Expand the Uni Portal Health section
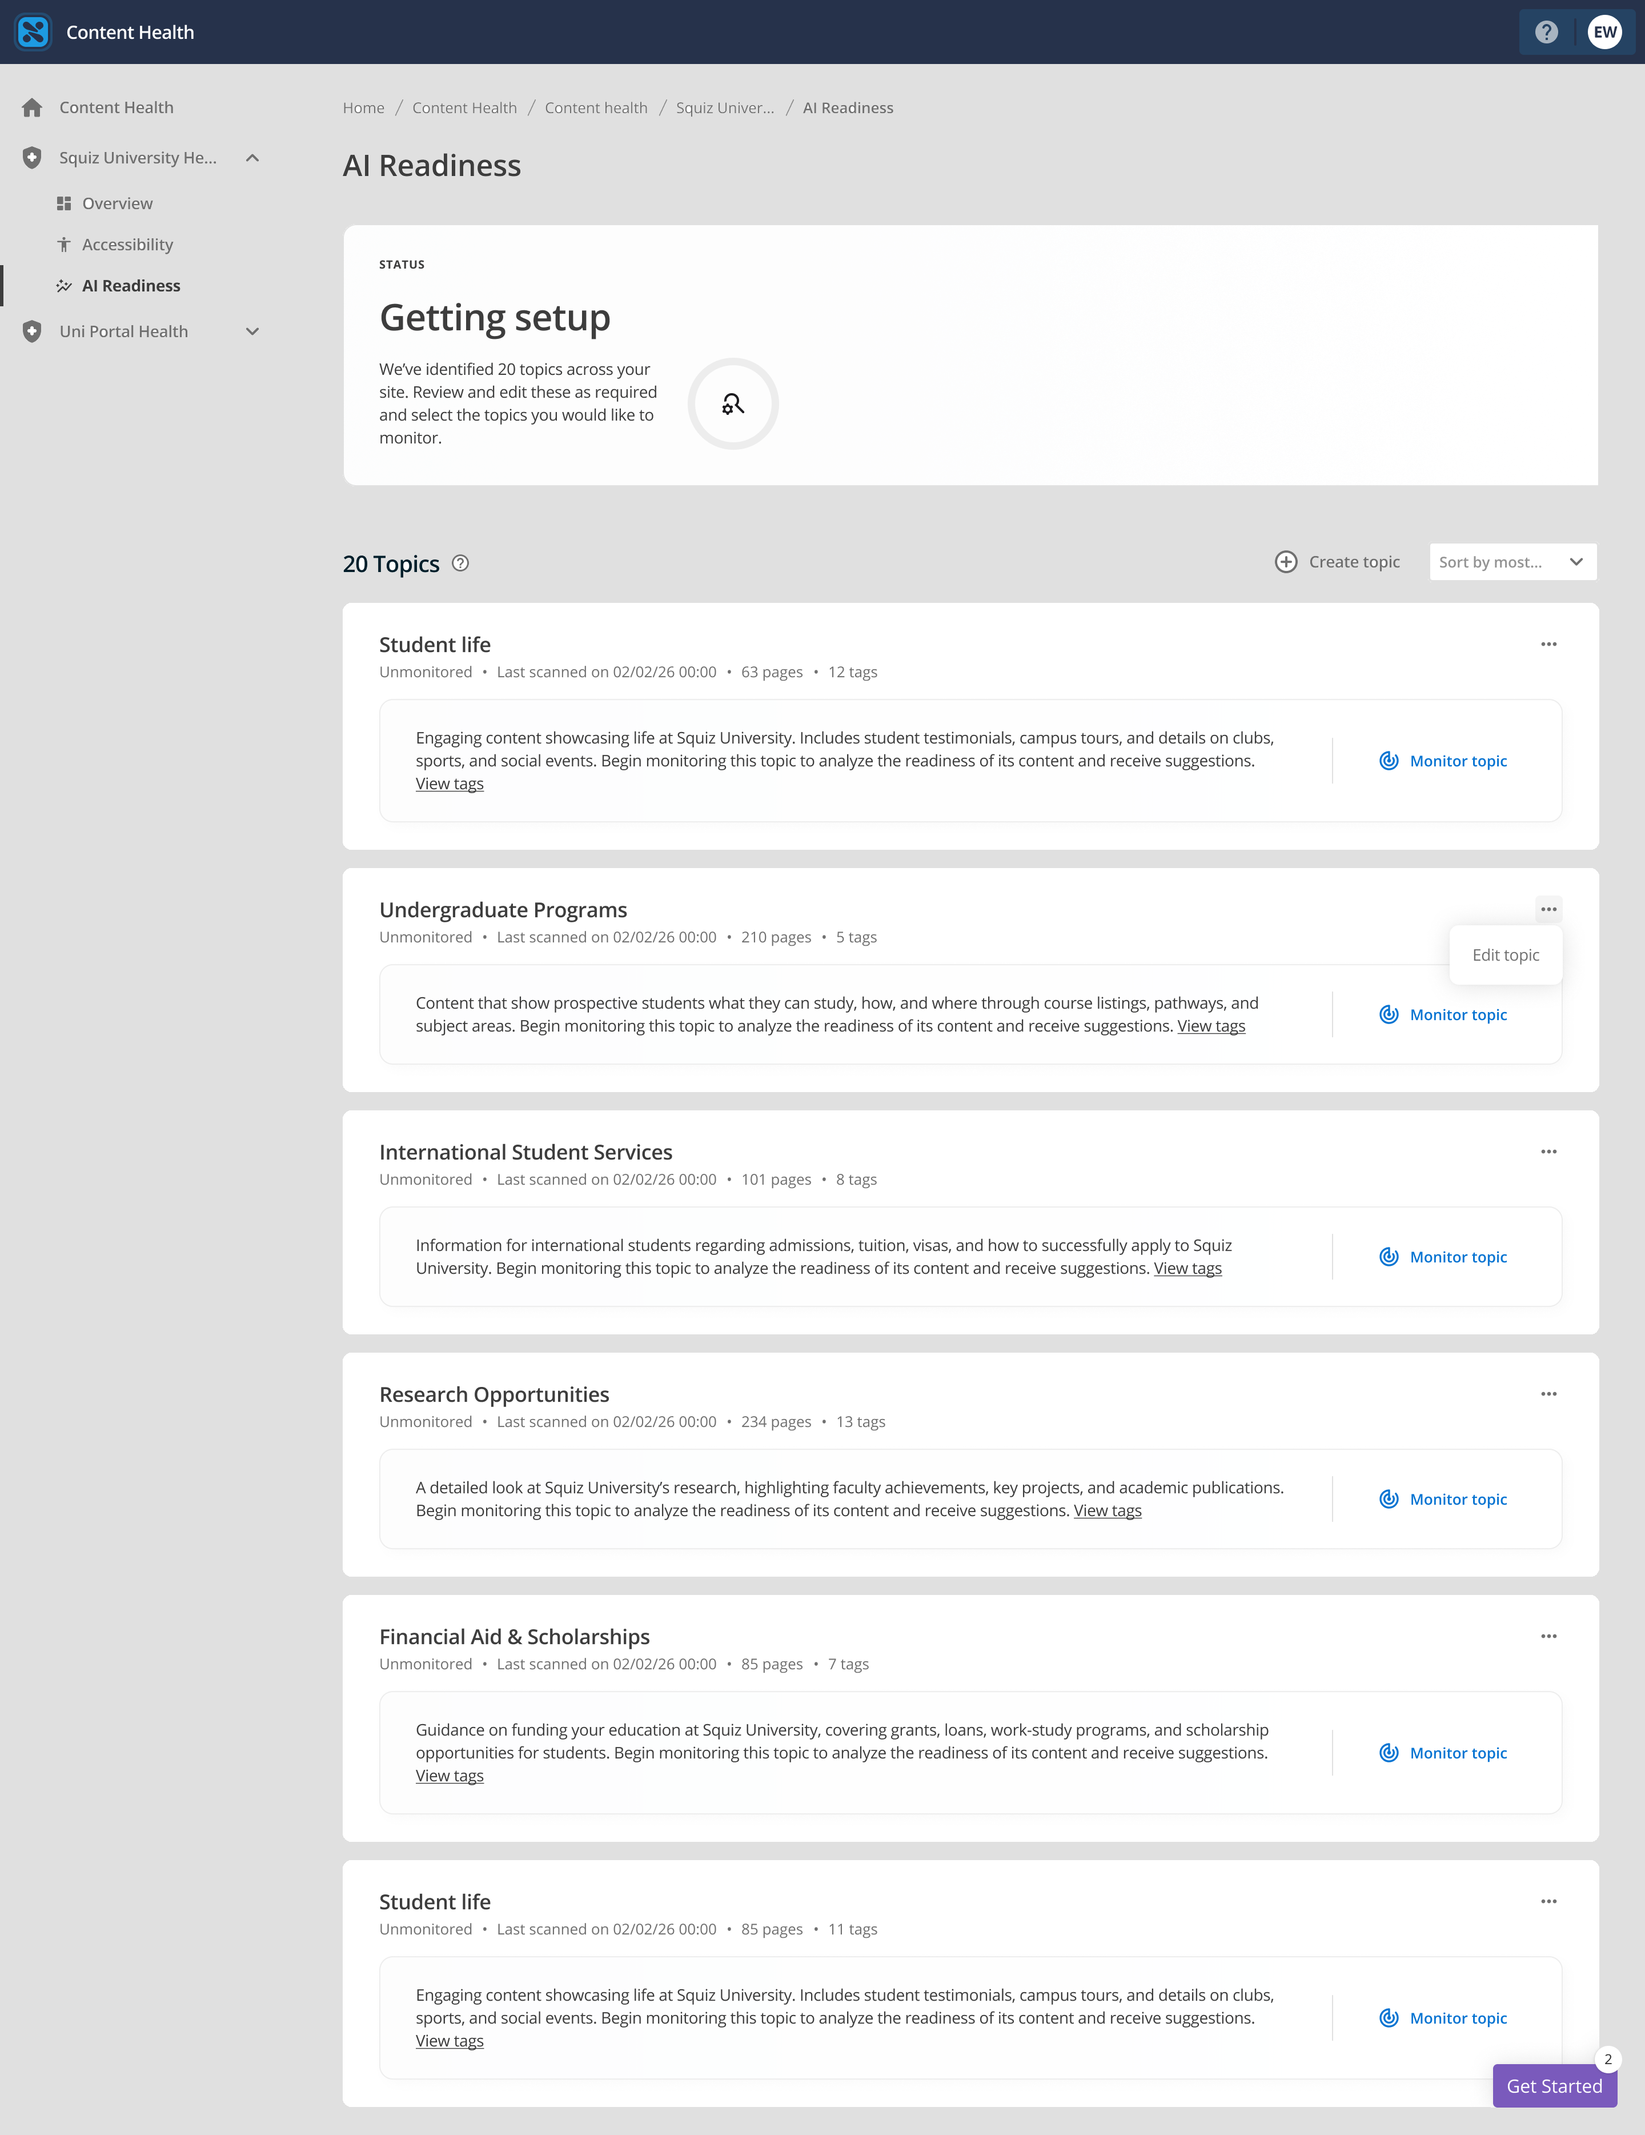This screenshot has height=2135, width=1645. [253, 331]
